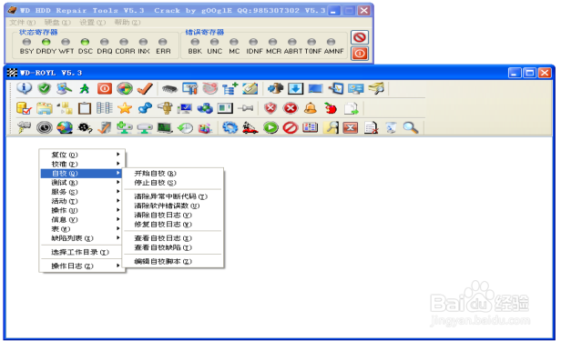Expand the 操作日志 (Z) submenu arrow
561x341 pixels.
coord(118,266)
